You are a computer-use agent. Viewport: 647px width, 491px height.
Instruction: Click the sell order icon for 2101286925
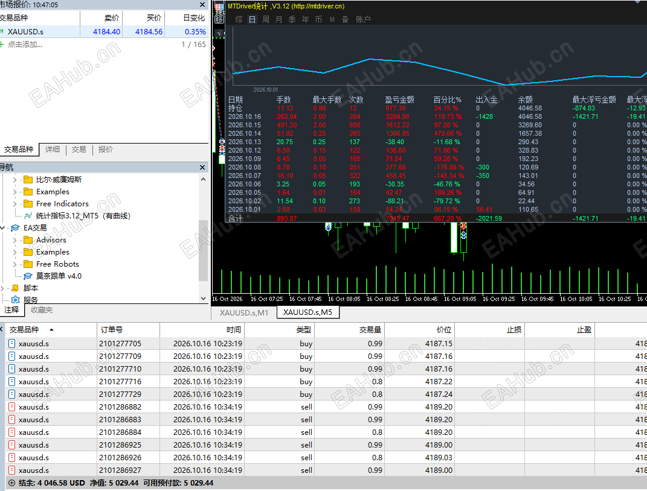[12, 445]
